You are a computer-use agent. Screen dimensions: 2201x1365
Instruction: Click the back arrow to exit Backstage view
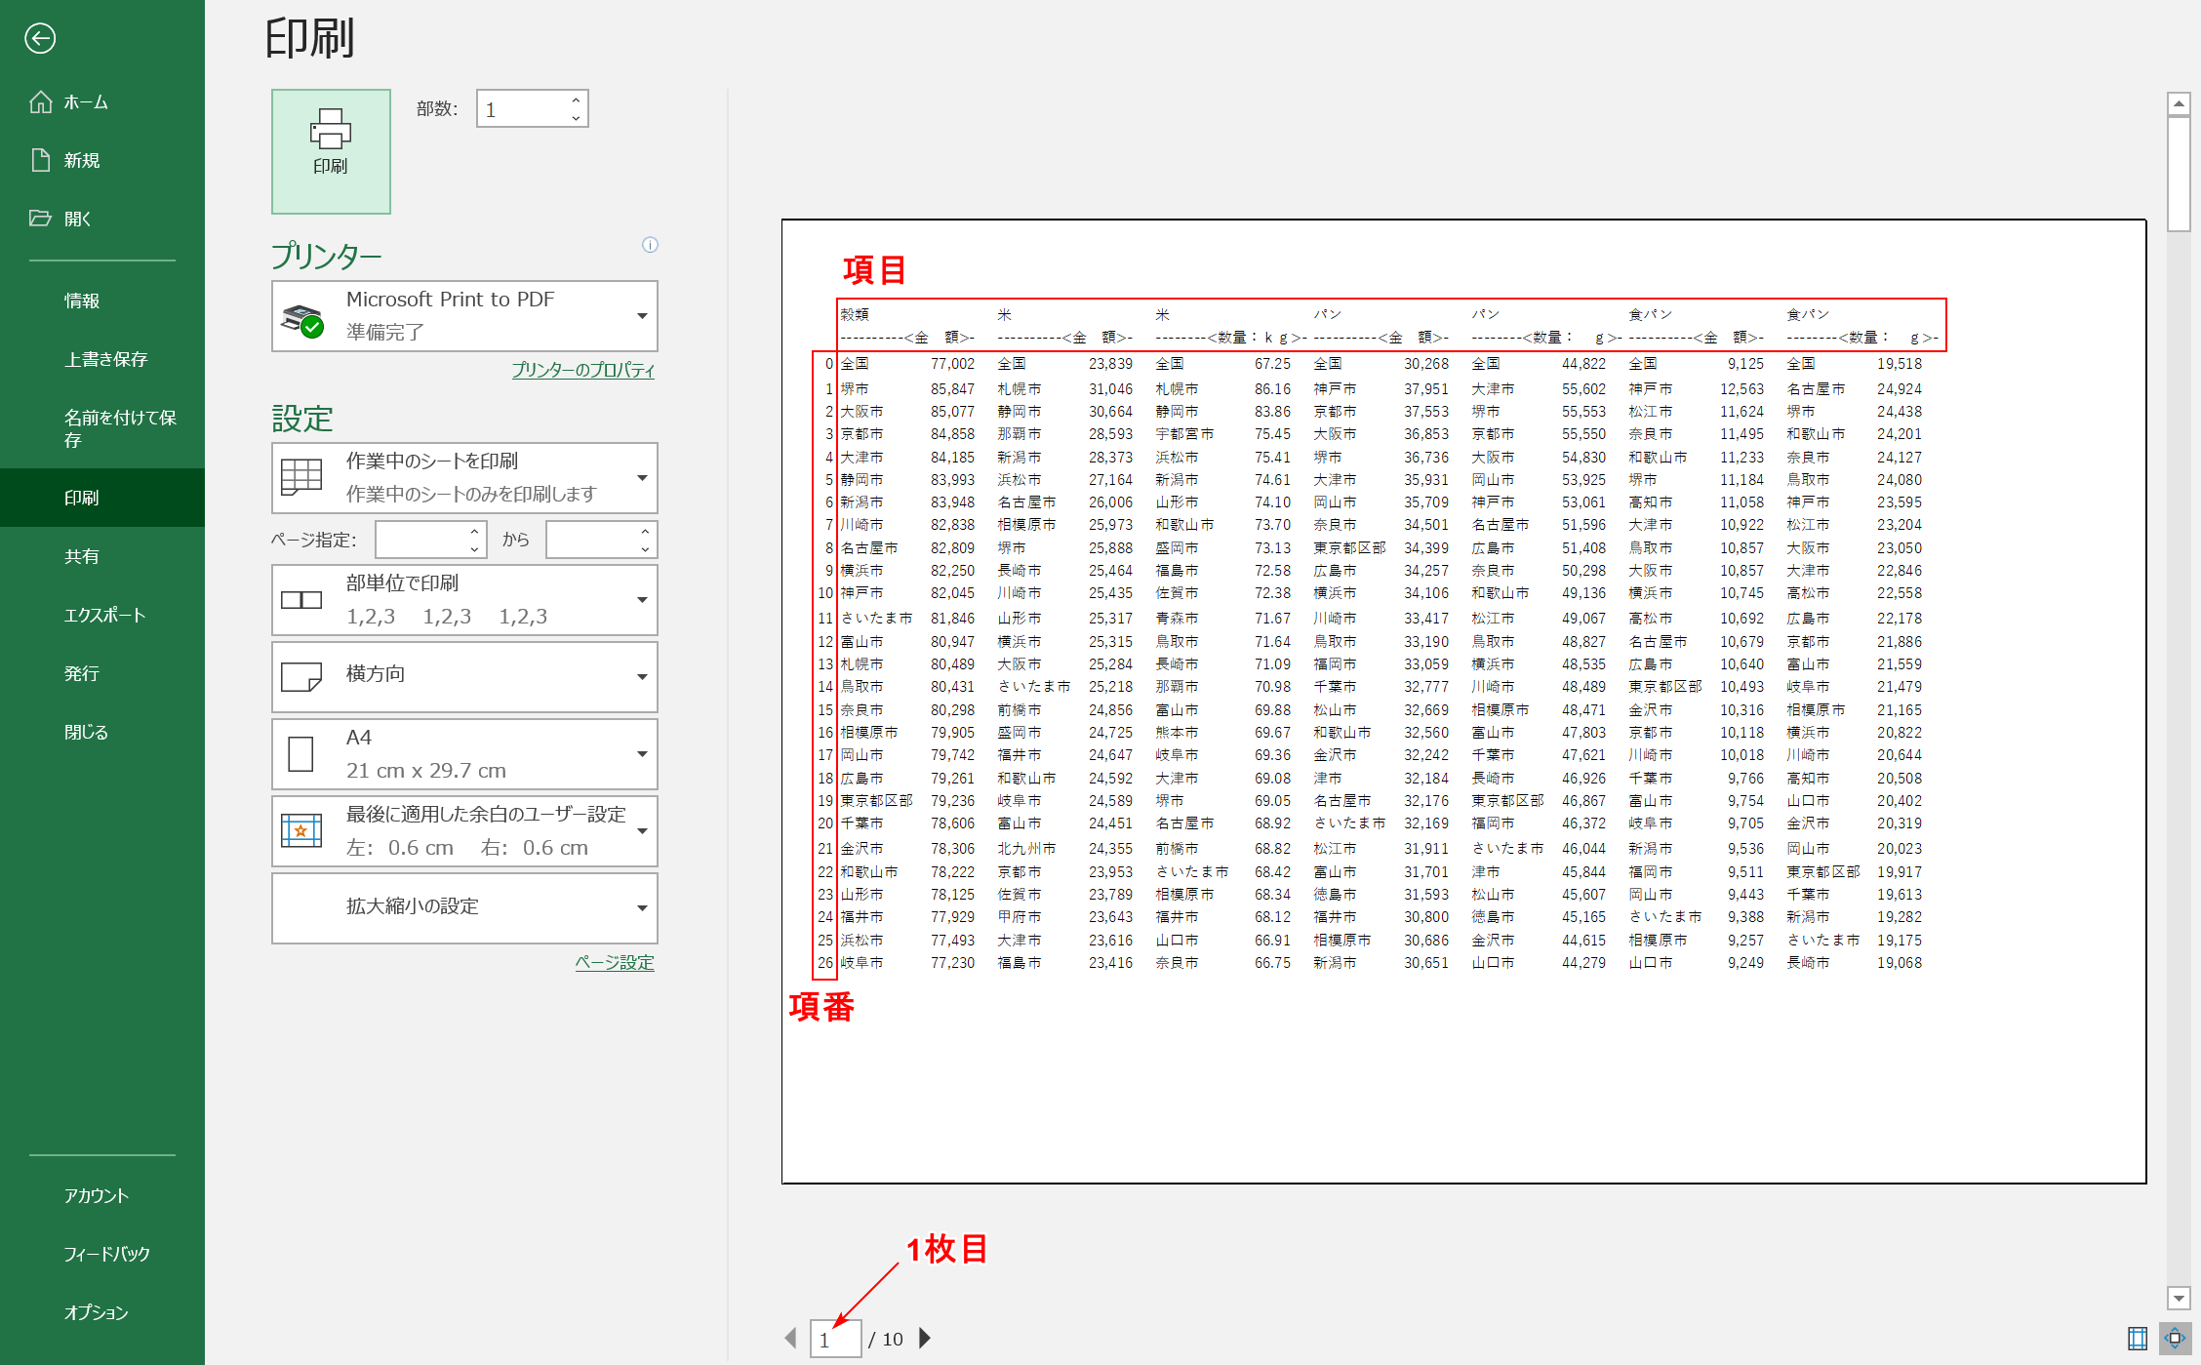(x=40, y=38)
